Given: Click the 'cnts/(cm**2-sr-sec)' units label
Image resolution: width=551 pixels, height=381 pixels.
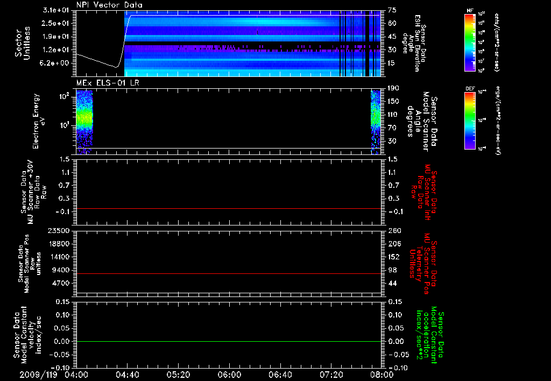Looking at the screenshot, I should coord(496,42).
